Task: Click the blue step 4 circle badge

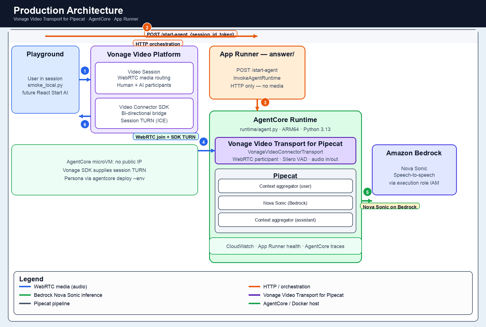Action: click(x=203, y=142)
